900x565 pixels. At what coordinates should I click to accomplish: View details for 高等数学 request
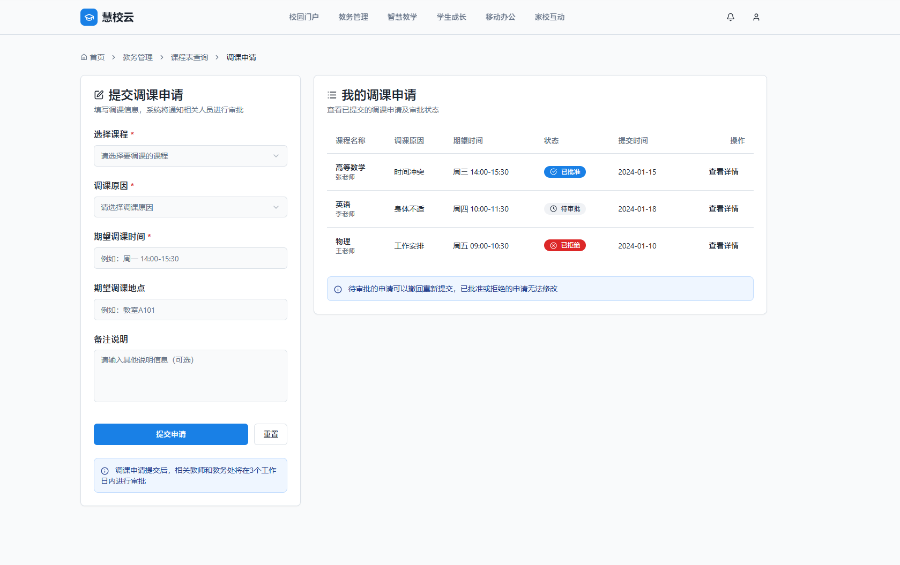tap(724, 172)
